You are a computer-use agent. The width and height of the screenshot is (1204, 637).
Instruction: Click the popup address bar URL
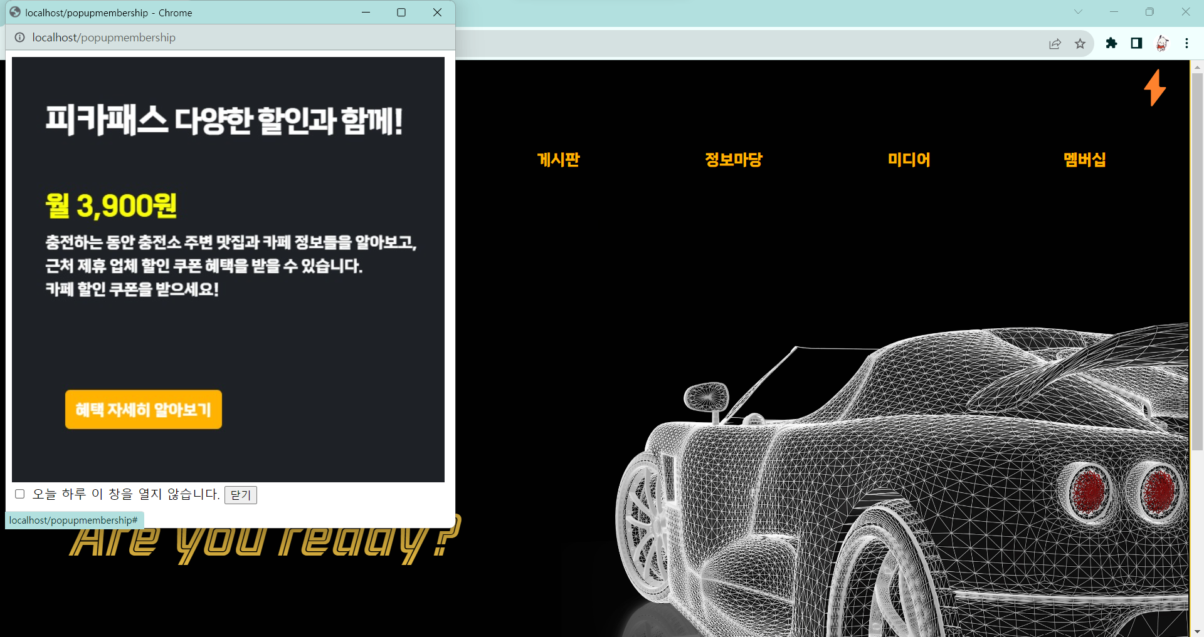[104, 38]
